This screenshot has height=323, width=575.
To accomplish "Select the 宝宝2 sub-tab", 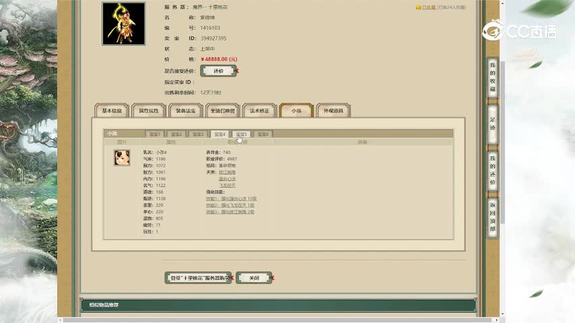I will coord(176,134).
